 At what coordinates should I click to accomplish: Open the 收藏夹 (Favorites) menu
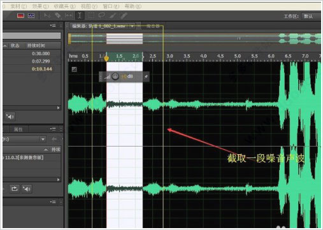(x=64, y=6)
